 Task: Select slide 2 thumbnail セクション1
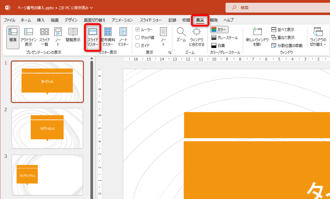47,128
